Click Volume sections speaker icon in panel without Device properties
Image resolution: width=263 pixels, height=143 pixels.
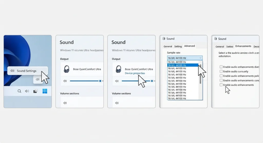click(x=65, y=103)
